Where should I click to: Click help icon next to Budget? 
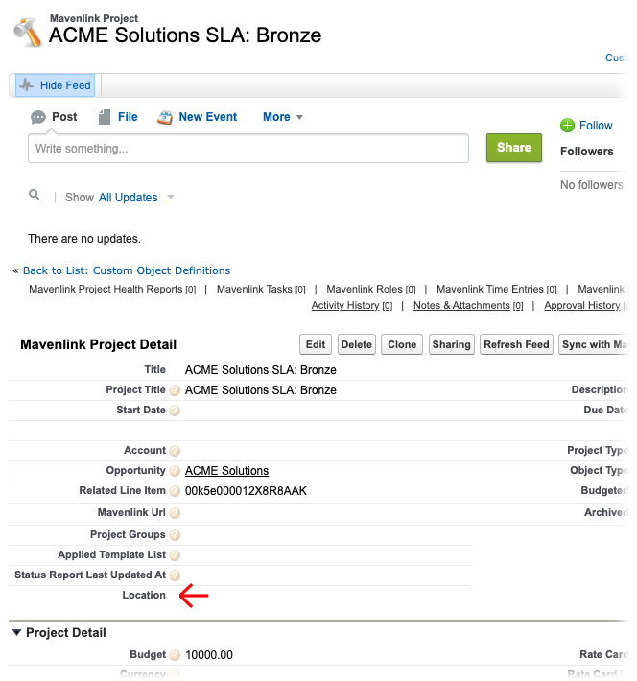[175, 655]
